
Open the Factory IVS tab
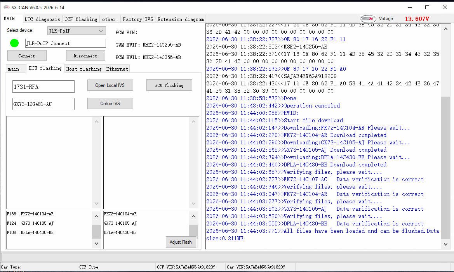tap(138, 19)
